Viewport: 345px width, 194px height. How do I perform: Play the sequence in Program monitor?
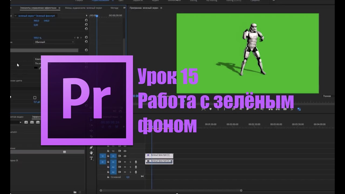[x=248, y=109]
